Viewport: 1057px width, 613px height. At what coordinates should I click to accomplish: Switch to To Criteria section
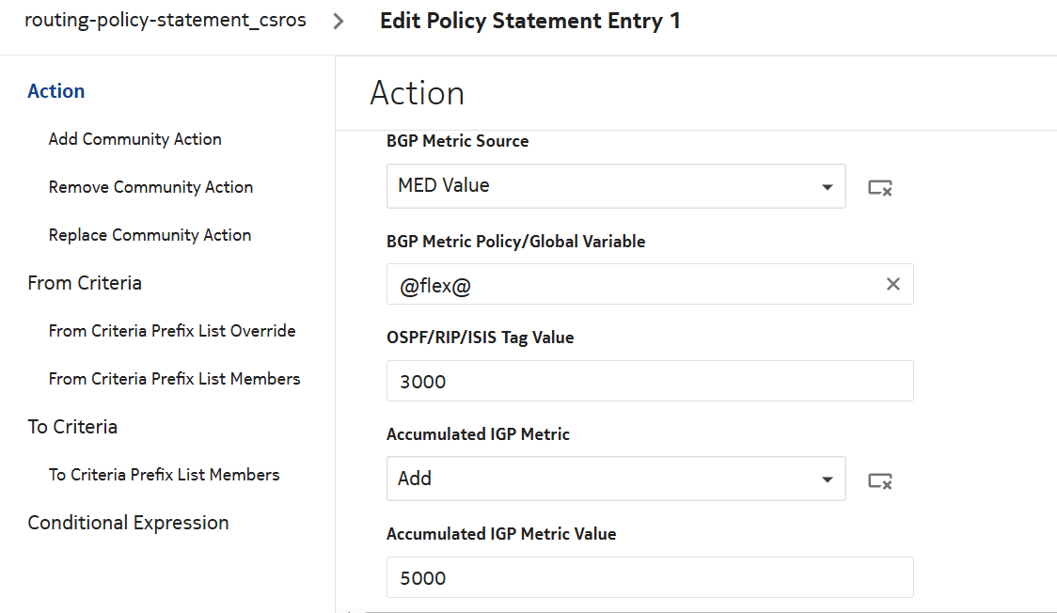coord(72,427)
